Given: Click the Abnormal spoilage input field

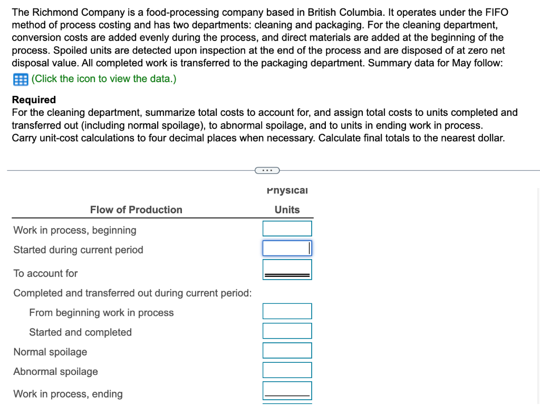Looking at the screenshot, I should click(287, 370).
